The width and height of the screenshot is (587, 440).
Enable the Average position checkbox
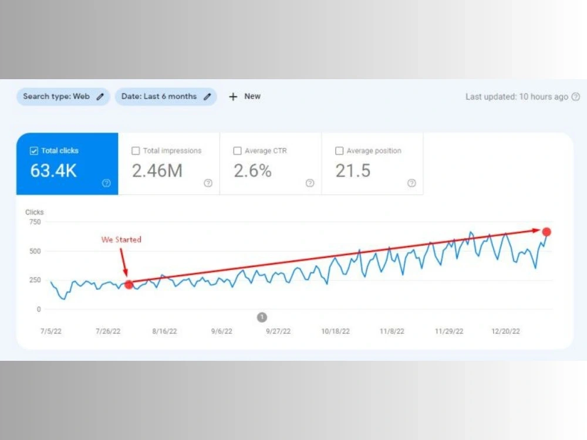point(339,151)
